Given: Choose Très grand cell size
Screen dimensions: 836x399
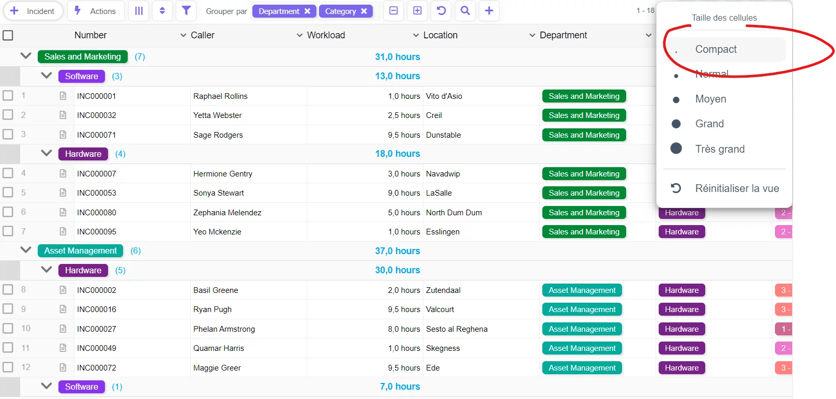Looking at the screenshot, I should [720, 149].
